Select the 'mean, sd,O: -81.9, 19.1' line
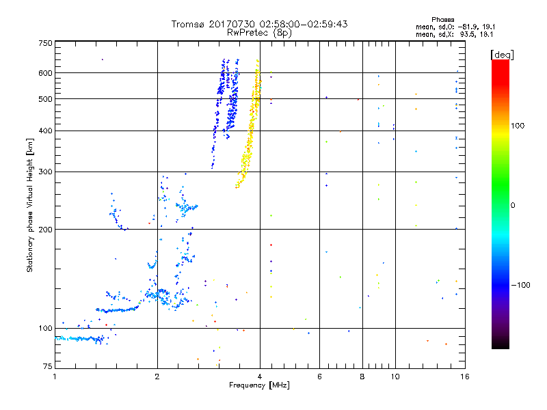Image resolution: width=547 pixels, height=410 pixels. (455, 27)
